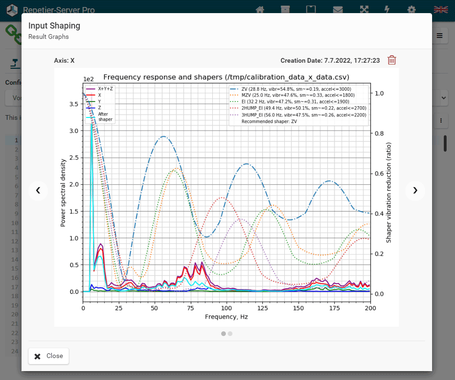This screenshot has height=380, width=455.
Task: Open global settings gear icon
Action: (412, 9)
